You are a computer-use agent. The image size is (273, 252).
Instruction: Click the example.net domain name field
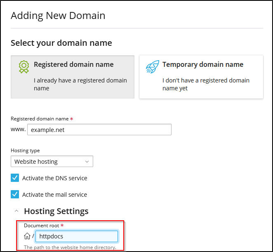99,130
